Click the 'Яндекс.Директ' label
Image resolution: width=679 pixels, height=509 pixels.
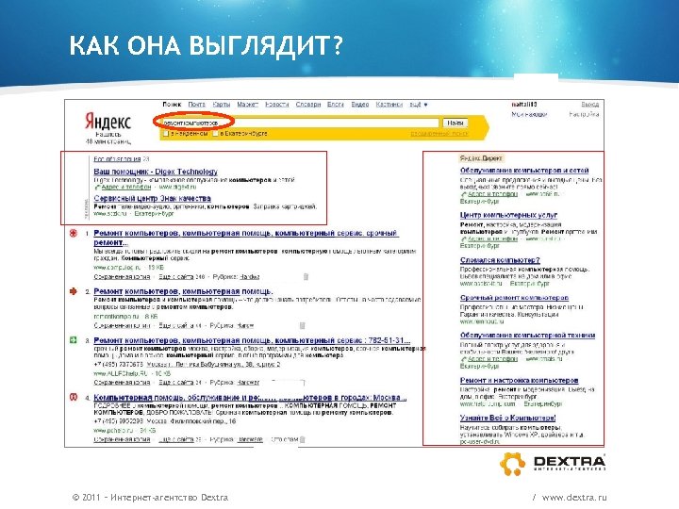coord(481,158)
